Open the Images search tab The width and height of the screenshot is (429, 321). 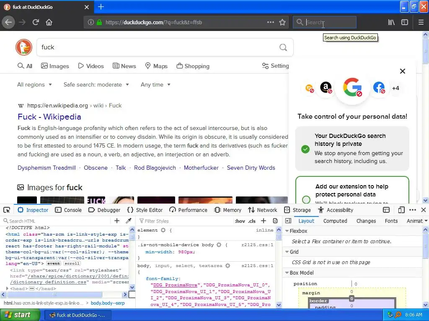click(x=55, y=66)
